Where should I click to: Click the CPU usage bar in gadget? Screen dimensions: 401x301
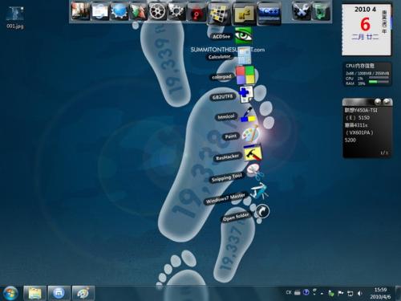[379, 78]
